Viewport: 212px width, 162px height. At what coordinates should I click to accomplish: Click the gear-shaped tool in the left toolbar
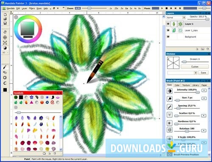pyautogui.click(x=5, y=78)
